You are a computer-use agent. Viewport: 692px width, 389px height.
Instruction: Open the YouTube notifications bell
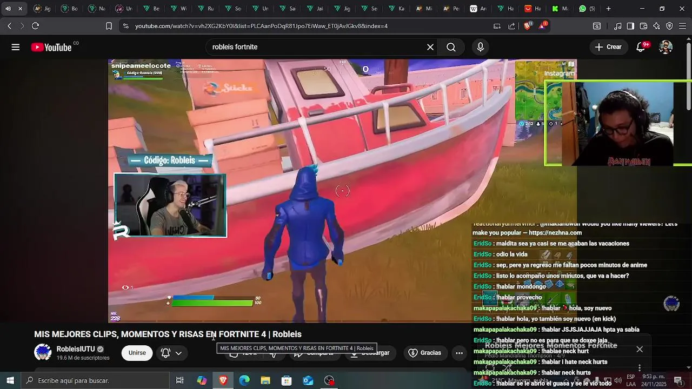point(641,47)
